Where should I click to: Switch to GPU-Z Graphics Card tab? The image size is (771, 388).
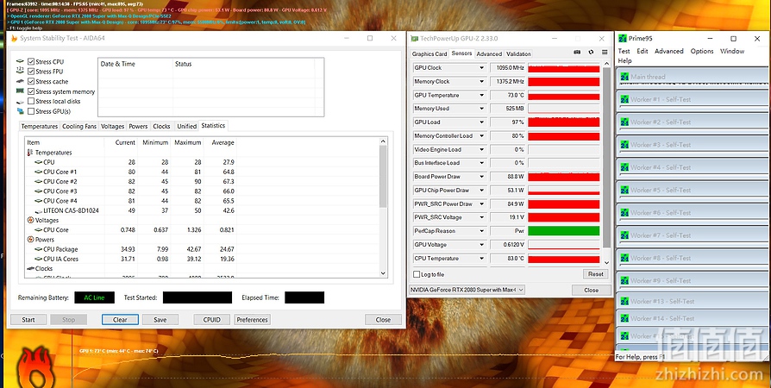(x=429, y=54)
